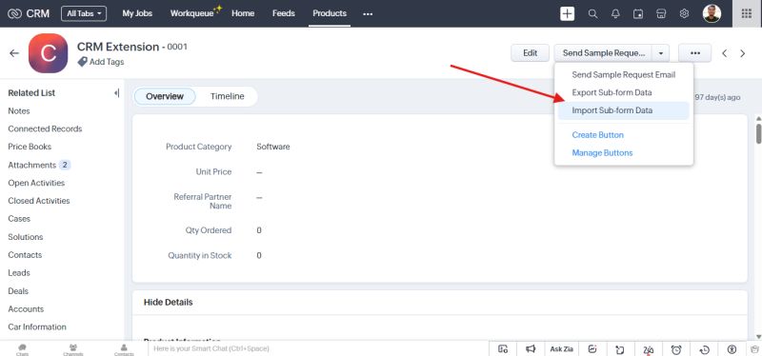Open the search magnifier icon
Image resolution: width=762 pixels, height=356 pixels.
tap(592, 13)
